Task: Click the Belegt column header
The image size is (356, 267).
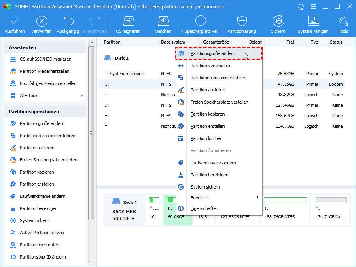Action: tap(255, 42)
